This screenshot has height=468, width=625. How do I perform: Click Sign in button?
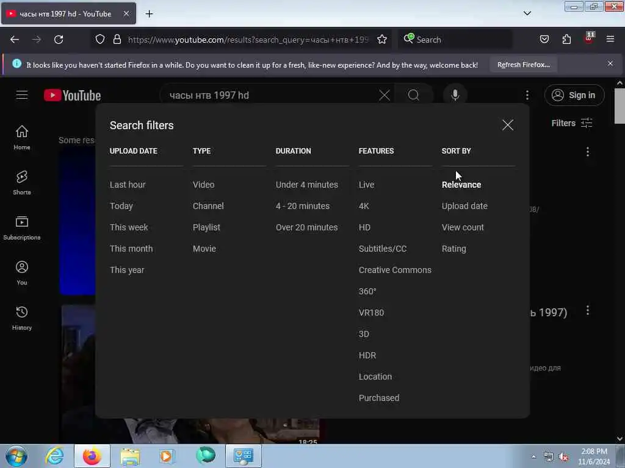[x=574, y=95]
